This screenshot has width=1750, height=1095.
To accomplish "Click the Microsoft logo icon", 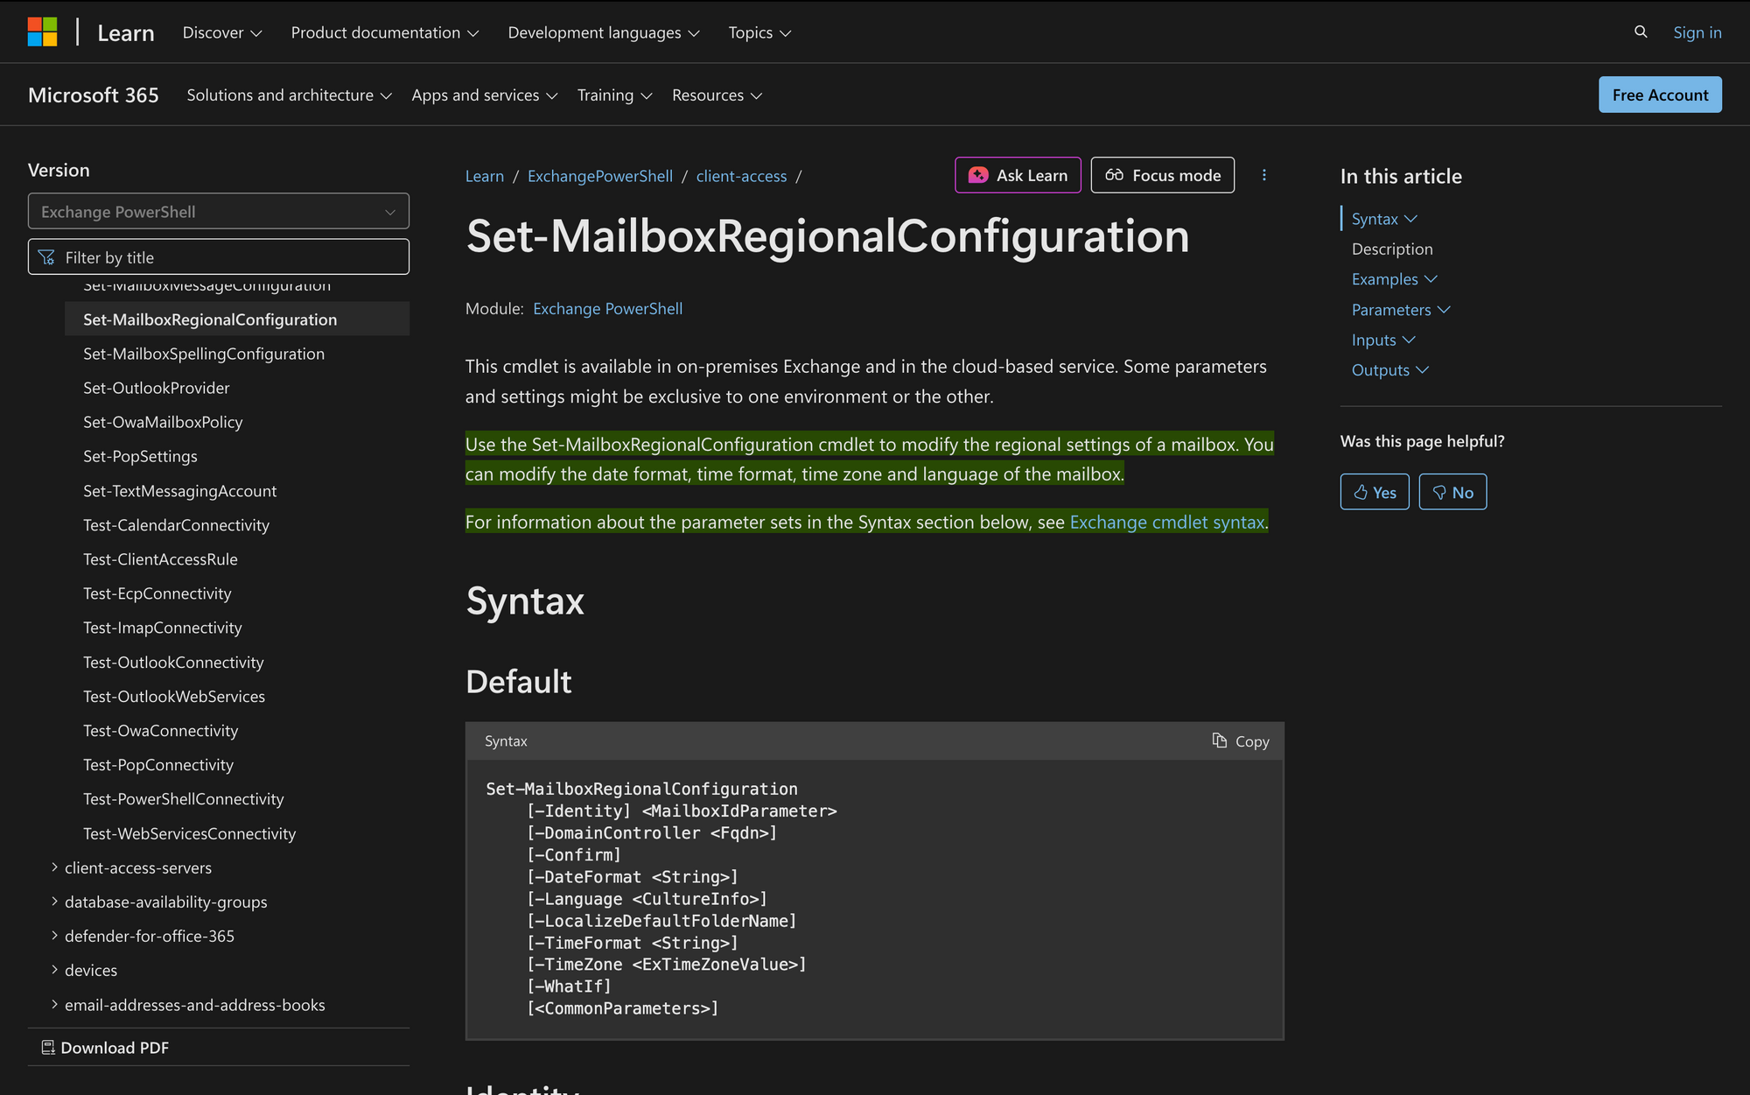I will point(42,32).
